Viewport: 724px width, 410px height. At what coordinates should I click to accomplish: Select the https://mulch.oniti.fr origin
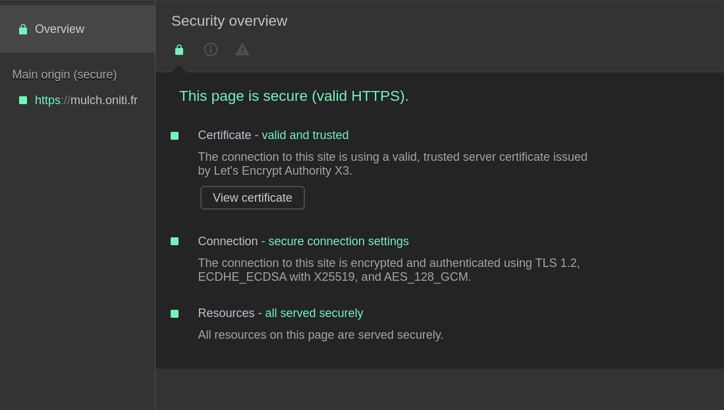click(86, 100)
